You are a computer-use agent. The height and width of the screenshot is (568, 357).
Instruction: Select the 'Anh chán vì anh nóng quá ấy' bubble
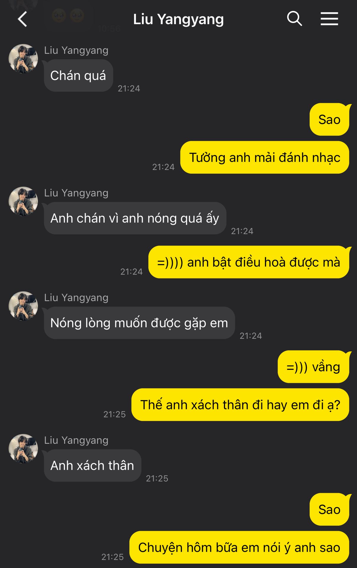click(x=135, y=218)
